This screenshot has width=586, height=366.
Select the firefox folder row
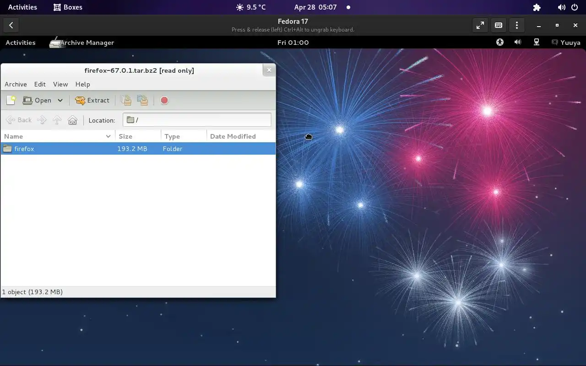[138, 149]
